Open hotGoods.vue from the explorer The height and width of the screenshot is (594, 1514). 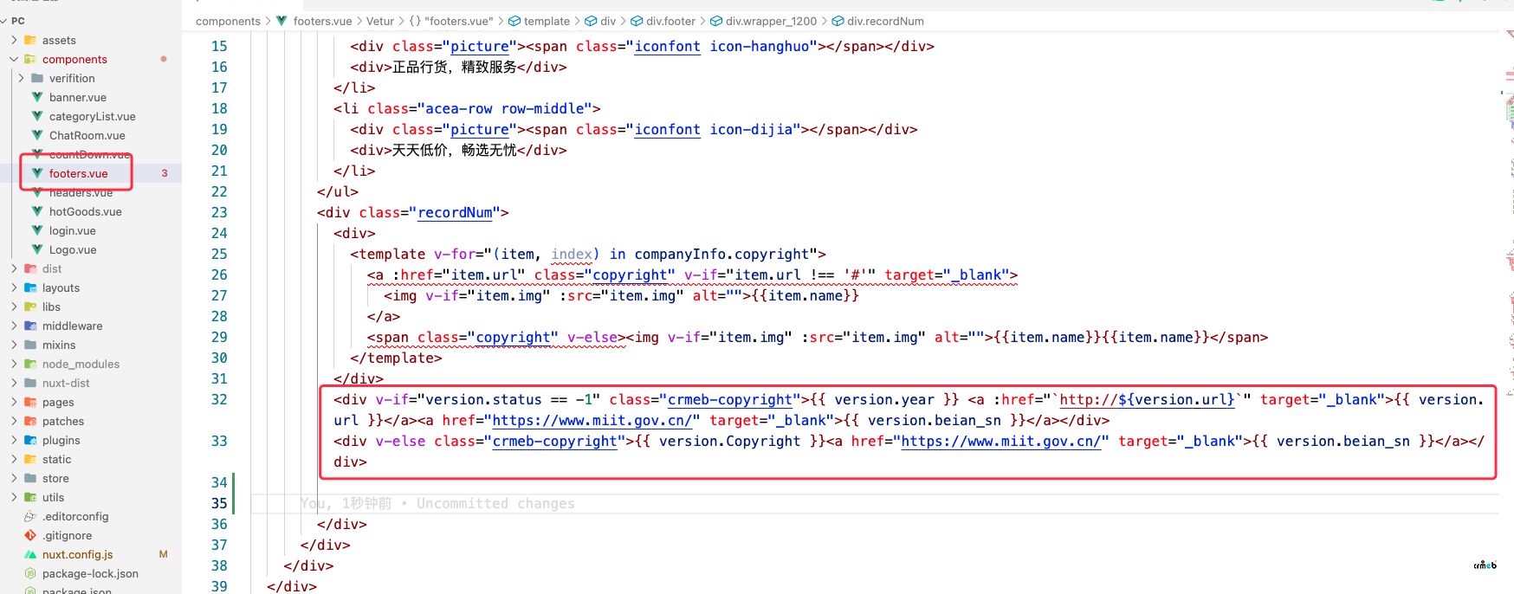(x=85, y=211)
